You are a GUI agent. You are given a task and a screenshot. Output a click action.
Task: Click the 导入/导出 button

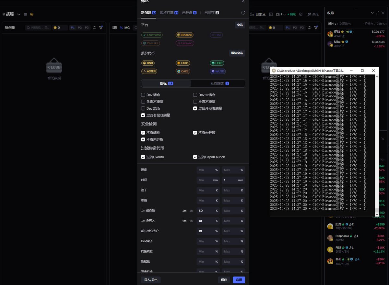(x=151, y=280)
